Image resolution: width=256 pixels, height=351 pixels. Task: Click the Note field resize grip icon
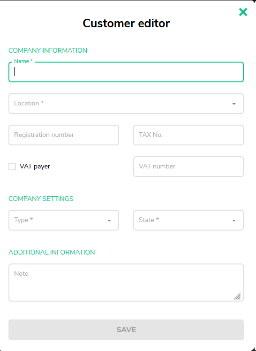(237, 296)
